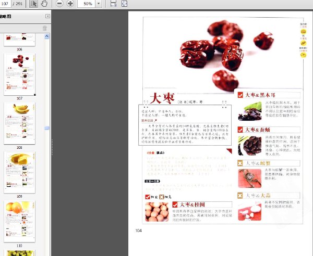The image size is (313, 256).
Task: Click the zoom percentage field showing 50%
Action: pyautogui.click(x=86, y=4)
